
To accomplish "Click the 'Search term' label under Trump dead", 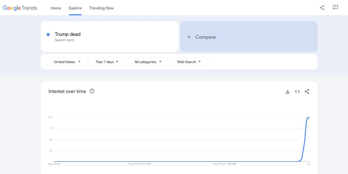I will [65, 40].
